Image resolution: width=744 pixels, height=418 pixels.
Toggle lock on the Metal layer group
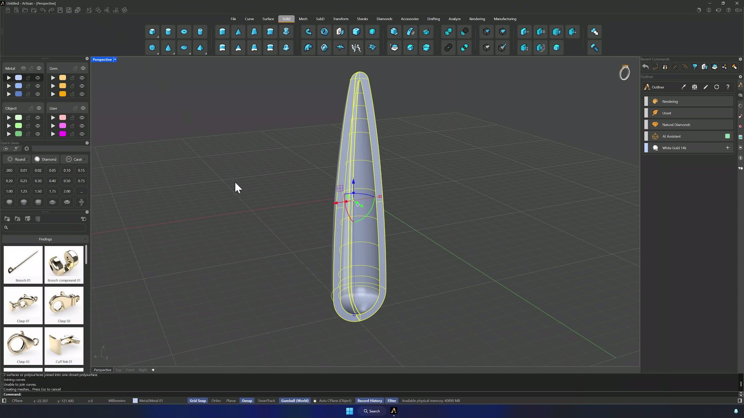pos(31,68)
